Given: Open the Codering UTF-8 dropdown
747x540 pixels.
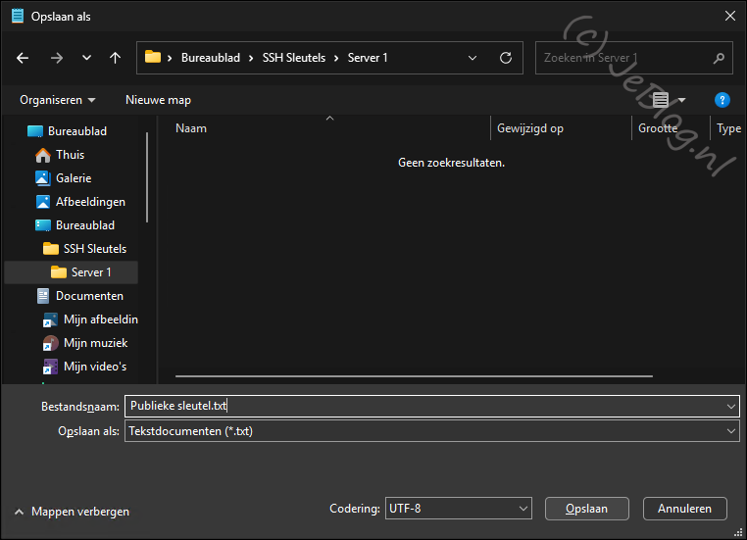Looking at the screenshot, I should click(x=523, y=510).
